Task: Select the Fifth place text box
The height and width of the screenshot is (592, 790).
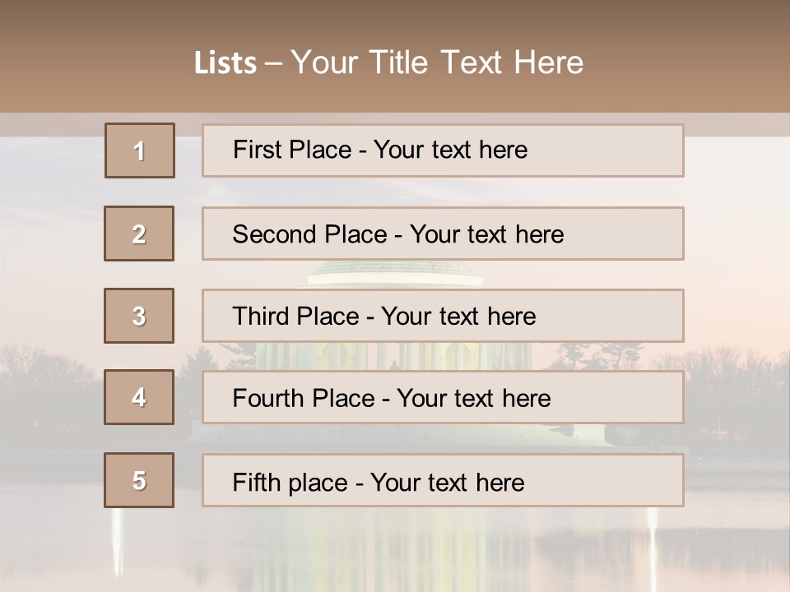Action: click(443, 480)
